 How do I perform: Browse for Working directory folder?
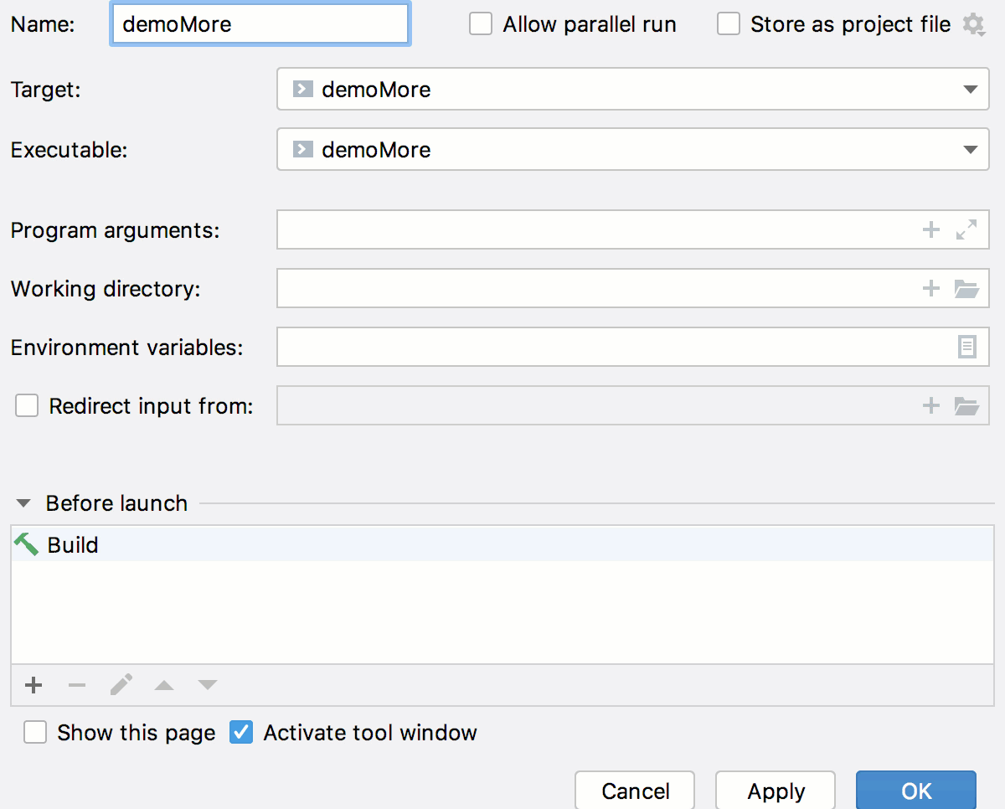(966, 289)
